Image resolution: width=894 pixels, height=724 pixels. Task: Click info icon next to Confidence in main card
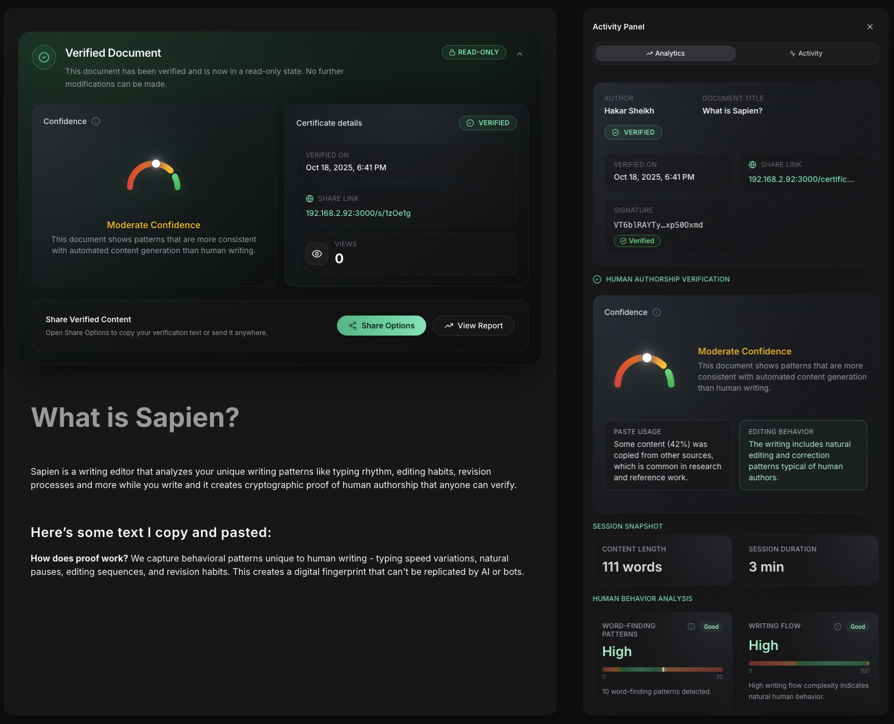click(96, 121)
